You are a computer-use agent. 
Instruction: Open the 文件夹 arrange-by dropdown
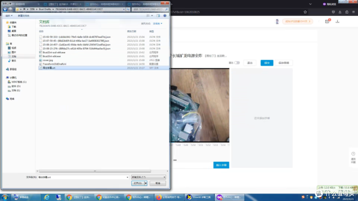(157, 24)
